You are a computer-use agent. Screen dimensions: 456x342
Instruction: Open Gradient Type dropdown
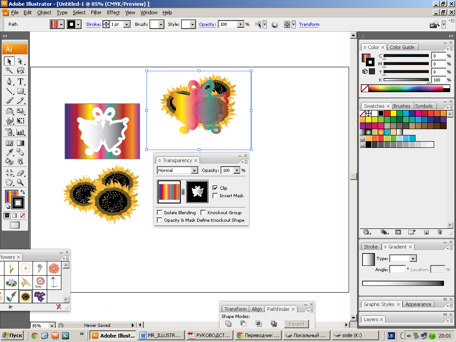413,258
